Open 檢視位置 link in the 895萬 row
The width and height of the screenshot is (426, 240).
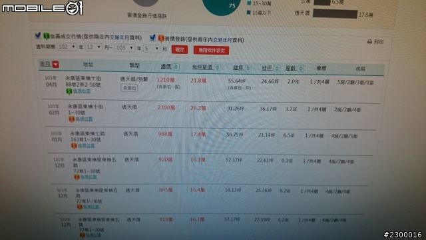click(91, 207)
